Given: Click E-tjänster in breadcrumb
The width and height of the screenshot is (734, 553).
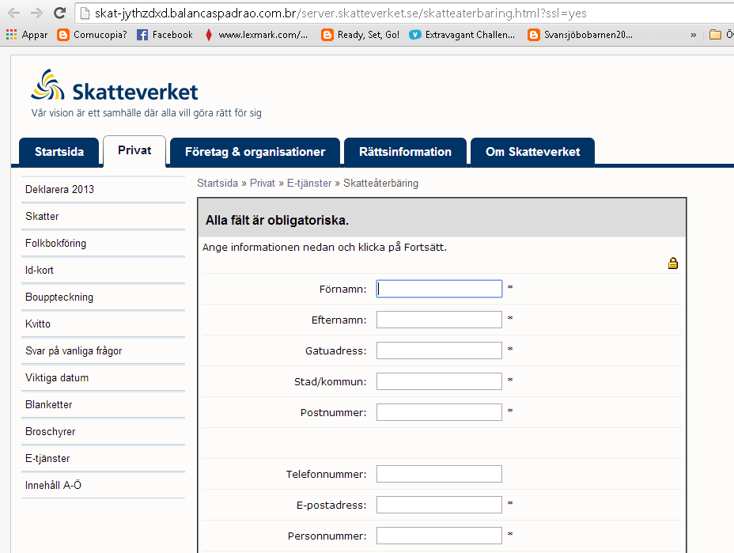Looking at the screenshot, I should 309,183.
